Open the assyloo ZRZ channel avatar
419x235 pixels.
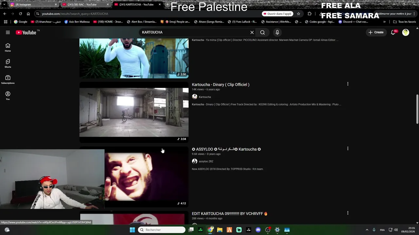tap(194, 161)
